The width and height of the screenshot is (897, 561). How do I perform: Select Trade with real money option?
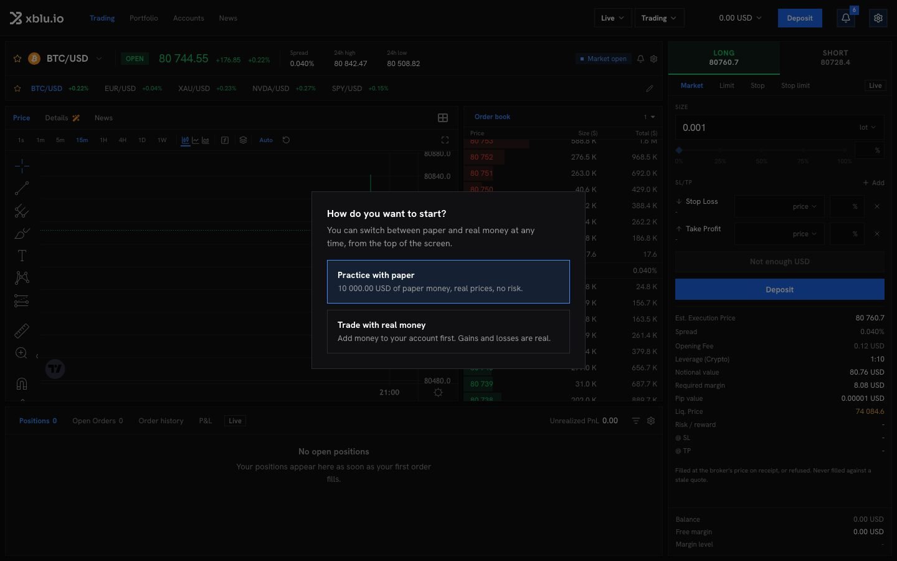tap(448, 332)
